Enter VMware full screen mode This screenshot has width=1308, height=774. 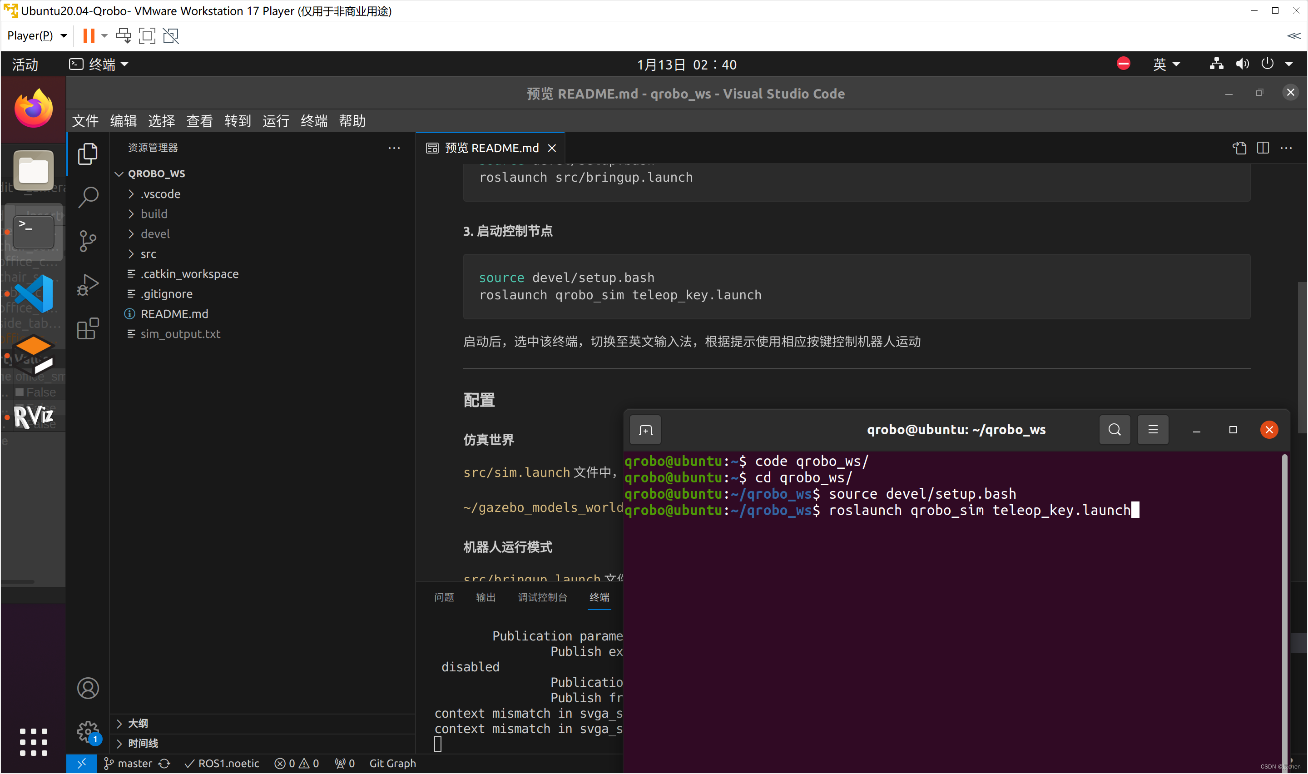(147, 35)
